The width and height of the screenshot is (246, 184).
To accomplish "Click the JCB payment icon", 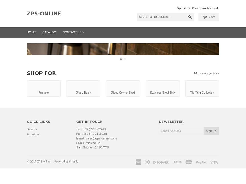I will (x=177, y=162).
